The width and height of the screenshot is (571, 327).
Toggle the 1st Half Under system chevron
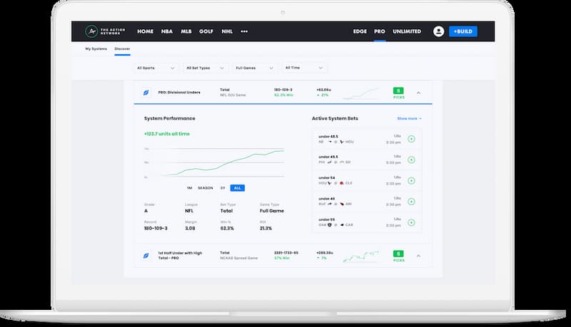click(x=418, y=256)
